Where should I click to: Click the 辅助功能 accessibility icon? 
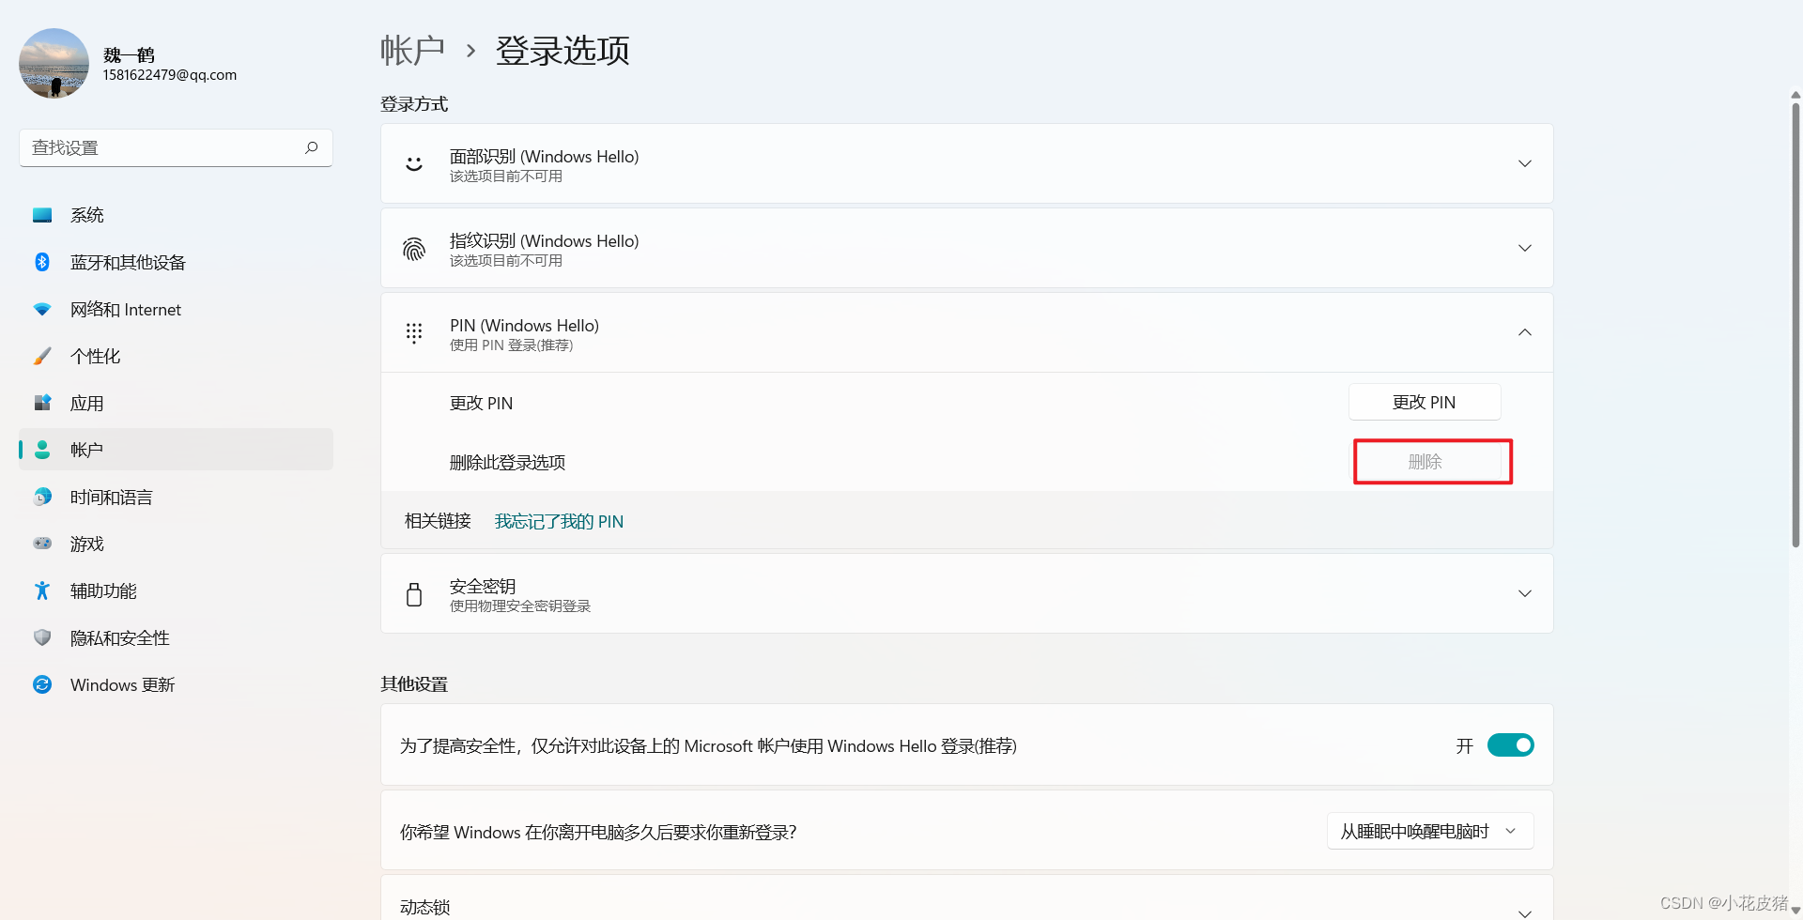(42, 590)
